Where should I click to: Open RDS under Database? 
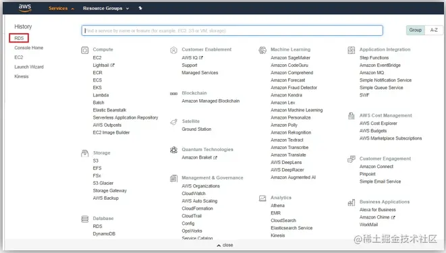[x=97, y=226]
